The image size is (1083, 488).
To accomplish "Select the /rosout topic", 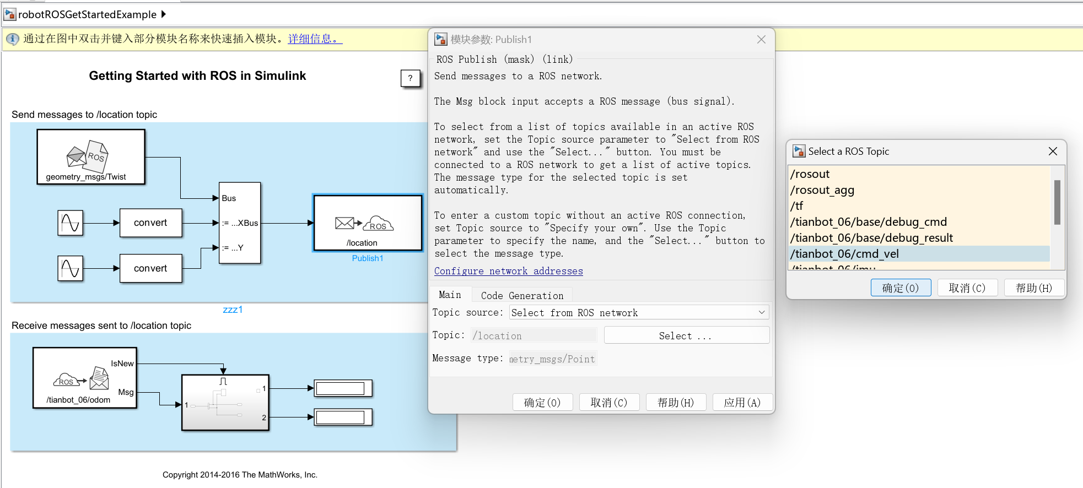I will coord(919,174).
